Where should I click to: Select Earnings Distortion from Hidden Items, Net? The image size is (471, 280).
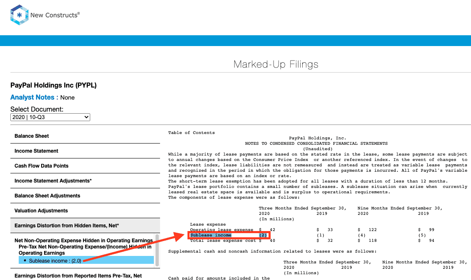point(85,226)
